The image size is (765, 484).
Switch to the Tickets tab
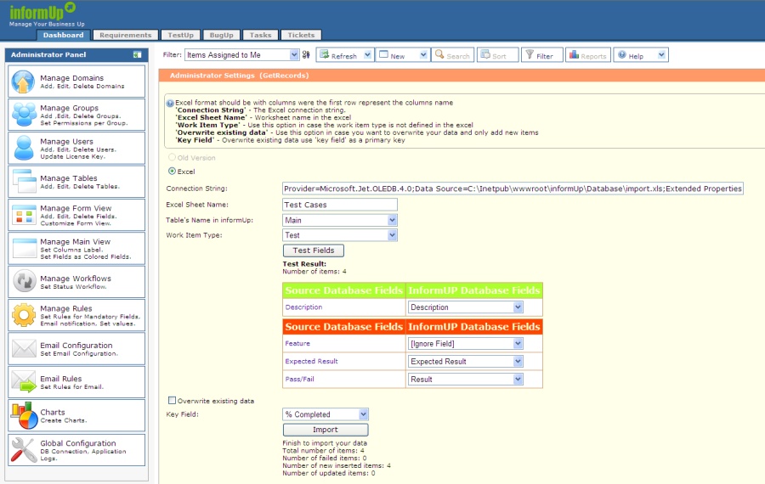click(x=301, y=35)
